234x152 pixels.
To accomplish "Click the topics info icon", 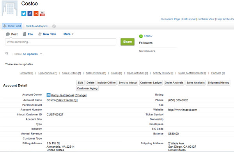I will [54, 26].
